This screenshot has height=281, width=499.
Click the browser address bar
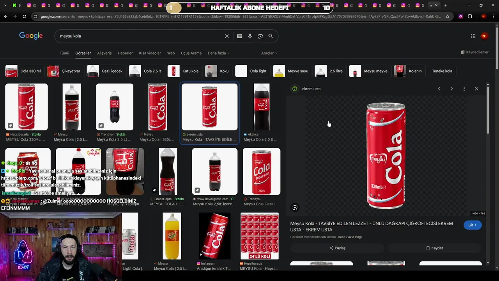tap(241, 16)
